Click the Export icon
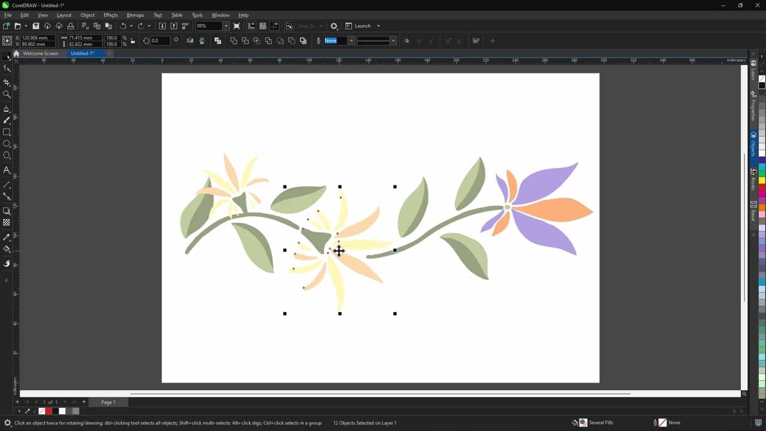Image resolution: width=766 pixels, height=431 pixels. pyautogui.click(x=174, y=26)
